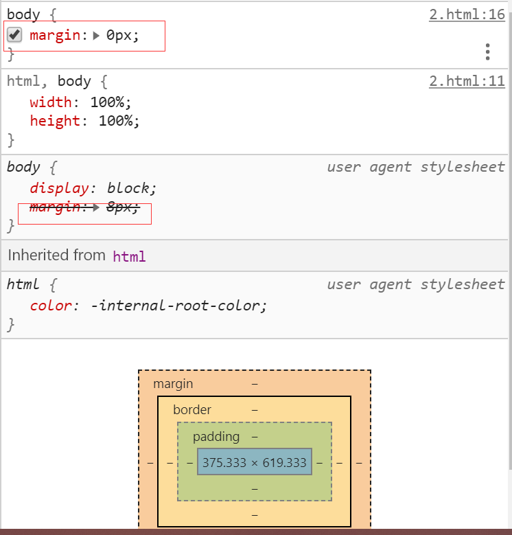Edit the left padding dash value
The height and width of the screenshot is (535, 512).
point(189,463)
